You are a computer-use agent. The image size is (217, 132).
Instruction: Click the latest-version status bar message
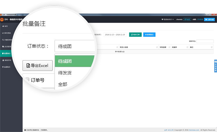36,130
